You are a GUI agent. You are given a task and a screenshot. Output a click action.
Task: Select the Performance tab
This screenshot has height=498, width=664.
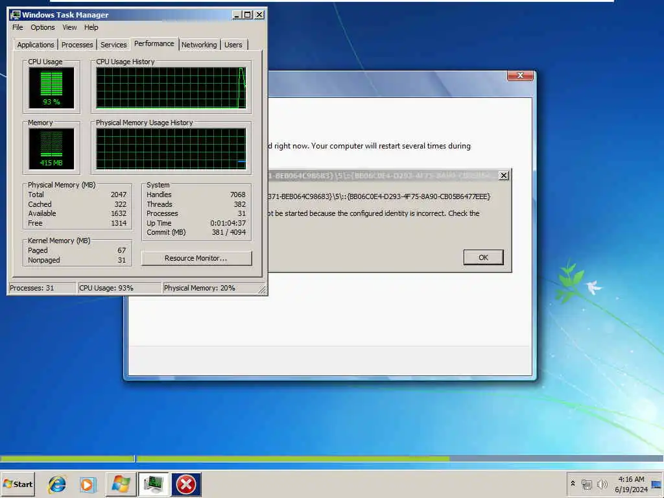point(154,43)
